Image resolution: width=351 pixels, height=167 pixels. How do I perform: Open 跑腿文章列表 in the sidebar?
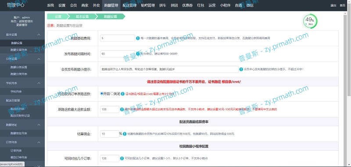point(19,50)
